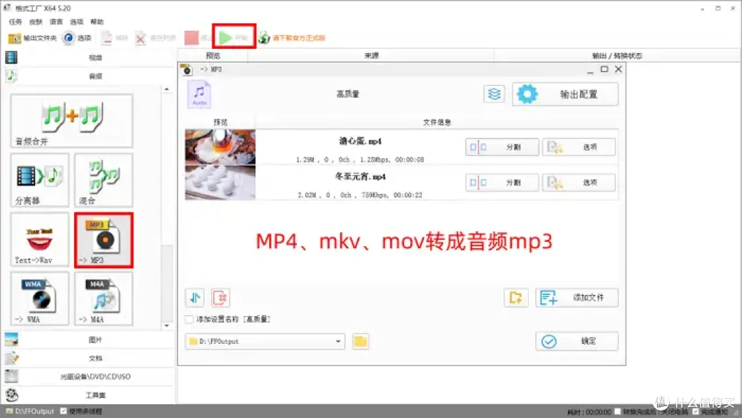Toggle 使用多线程 multithreading checkbox

coord(63,411)
